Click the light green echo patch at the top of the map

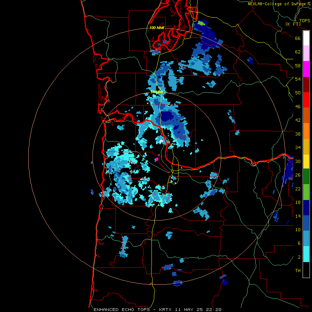point(201,23)
